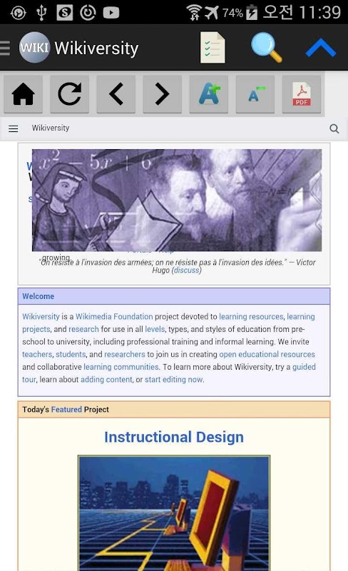This screenshot has width=348, height=571.
Task: Tap the airplane mode status icon
Action: point(212,12)
